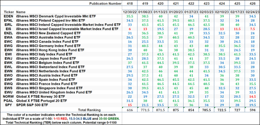Select the EIS ticker cell

click(8, 29)
